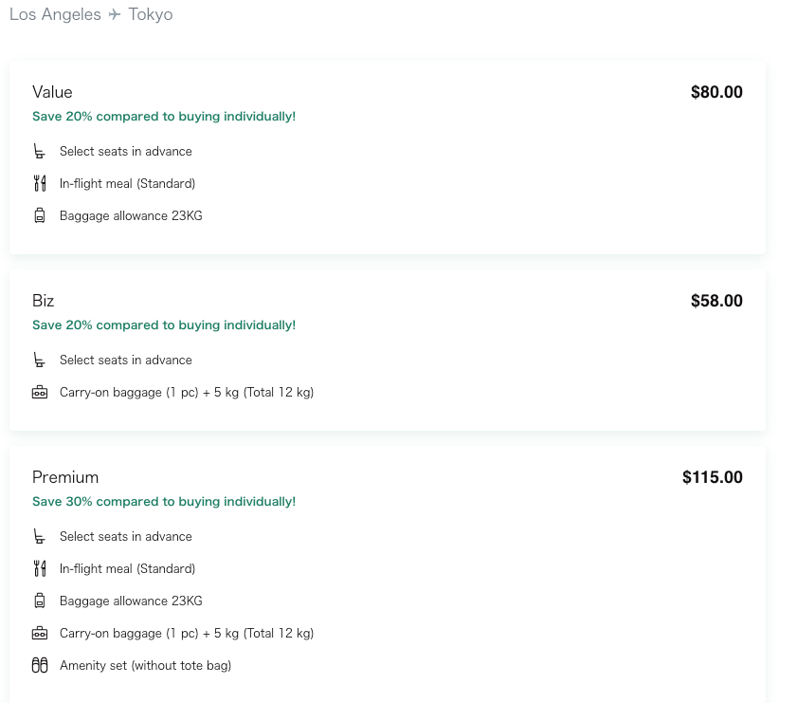Select the Value bundle title
Screen dimensions: 797x703
(x=52, y=92)
